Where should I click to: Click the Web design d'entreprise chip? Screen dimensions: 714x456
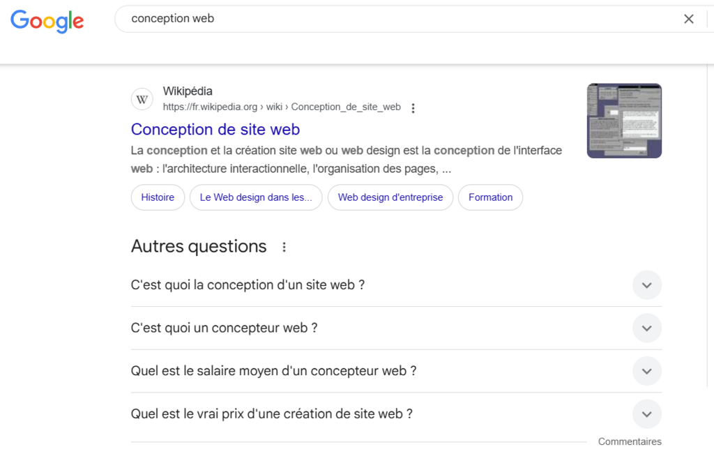[x=390, y=197]
